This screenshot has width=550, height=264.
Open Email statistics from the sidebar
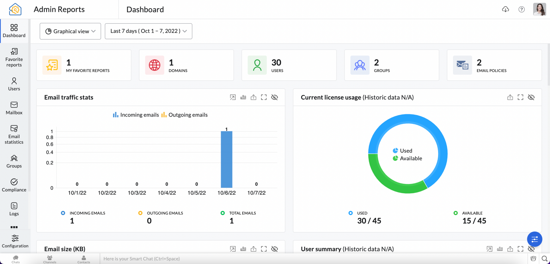click(x=14, y=134)
